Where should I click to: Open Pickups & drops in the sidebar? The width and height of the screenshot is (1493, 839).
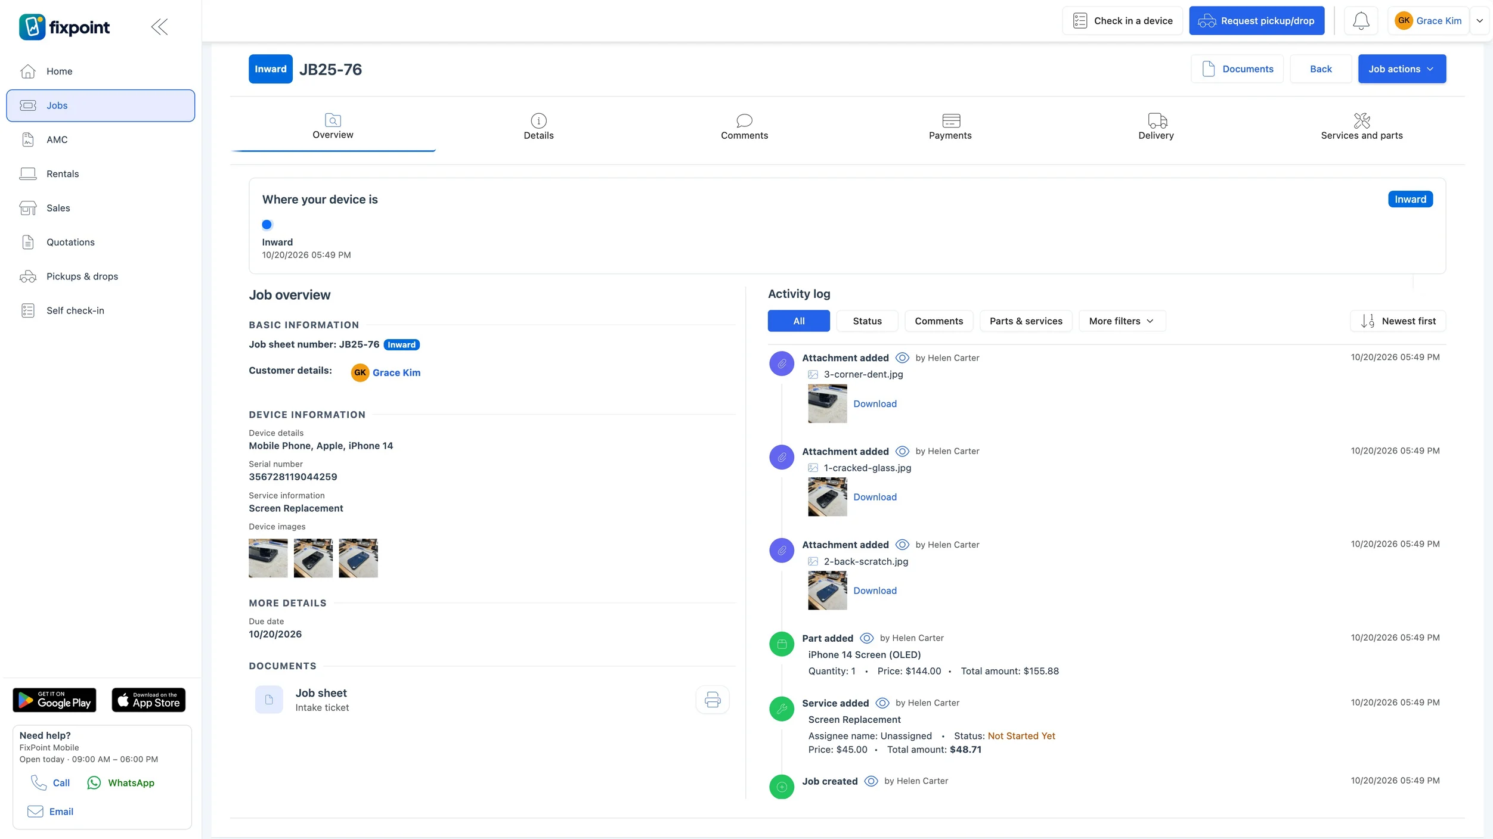pyautogui.click(x=100, y=276)
